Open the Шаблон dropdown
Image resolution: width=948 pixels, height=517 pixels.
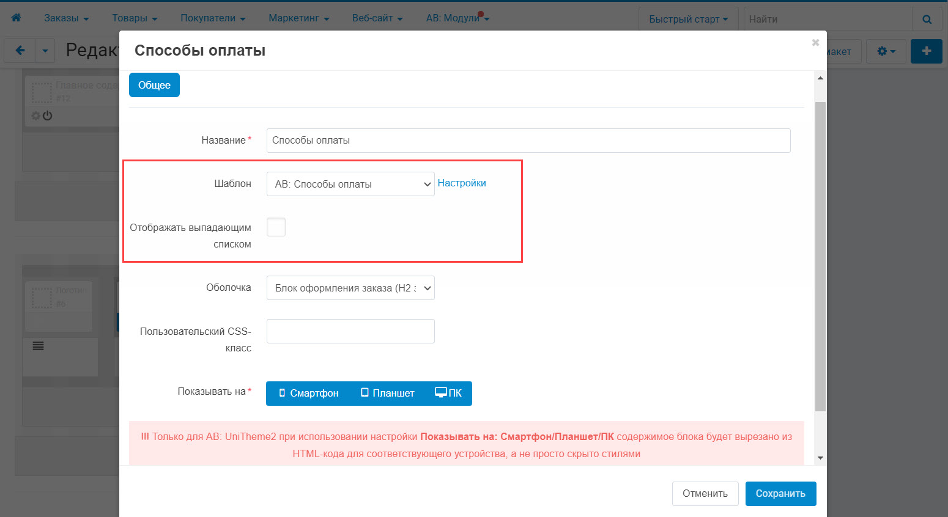pos(350,184)
